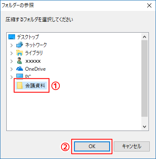Close the フォルダーの参照 dialog
The image size is (156, 159).
(x=149, y=5)
